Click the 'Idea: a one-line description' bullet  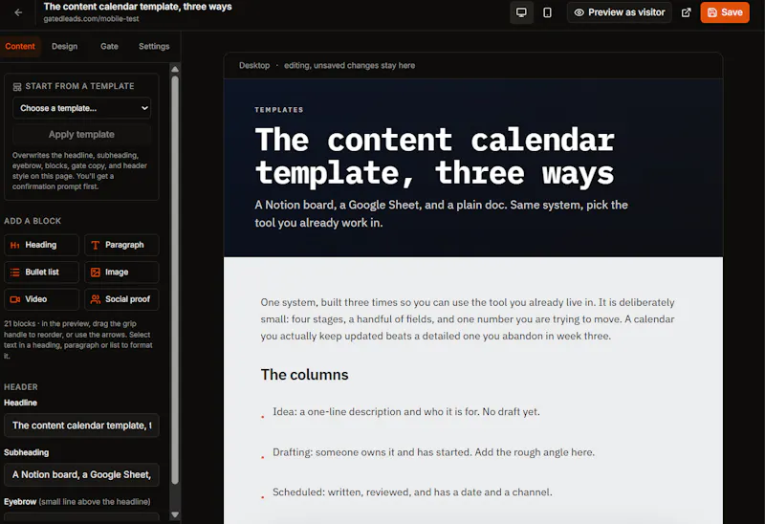pyautogui.click(x=405, y=412)
